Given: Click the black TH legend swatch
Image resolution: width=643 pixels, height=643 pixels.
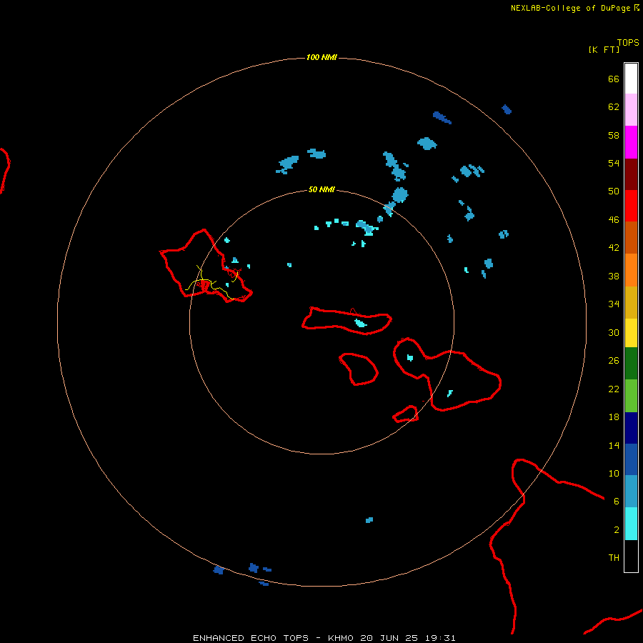Looking at the screenshot, I should (x=631, y=556).
